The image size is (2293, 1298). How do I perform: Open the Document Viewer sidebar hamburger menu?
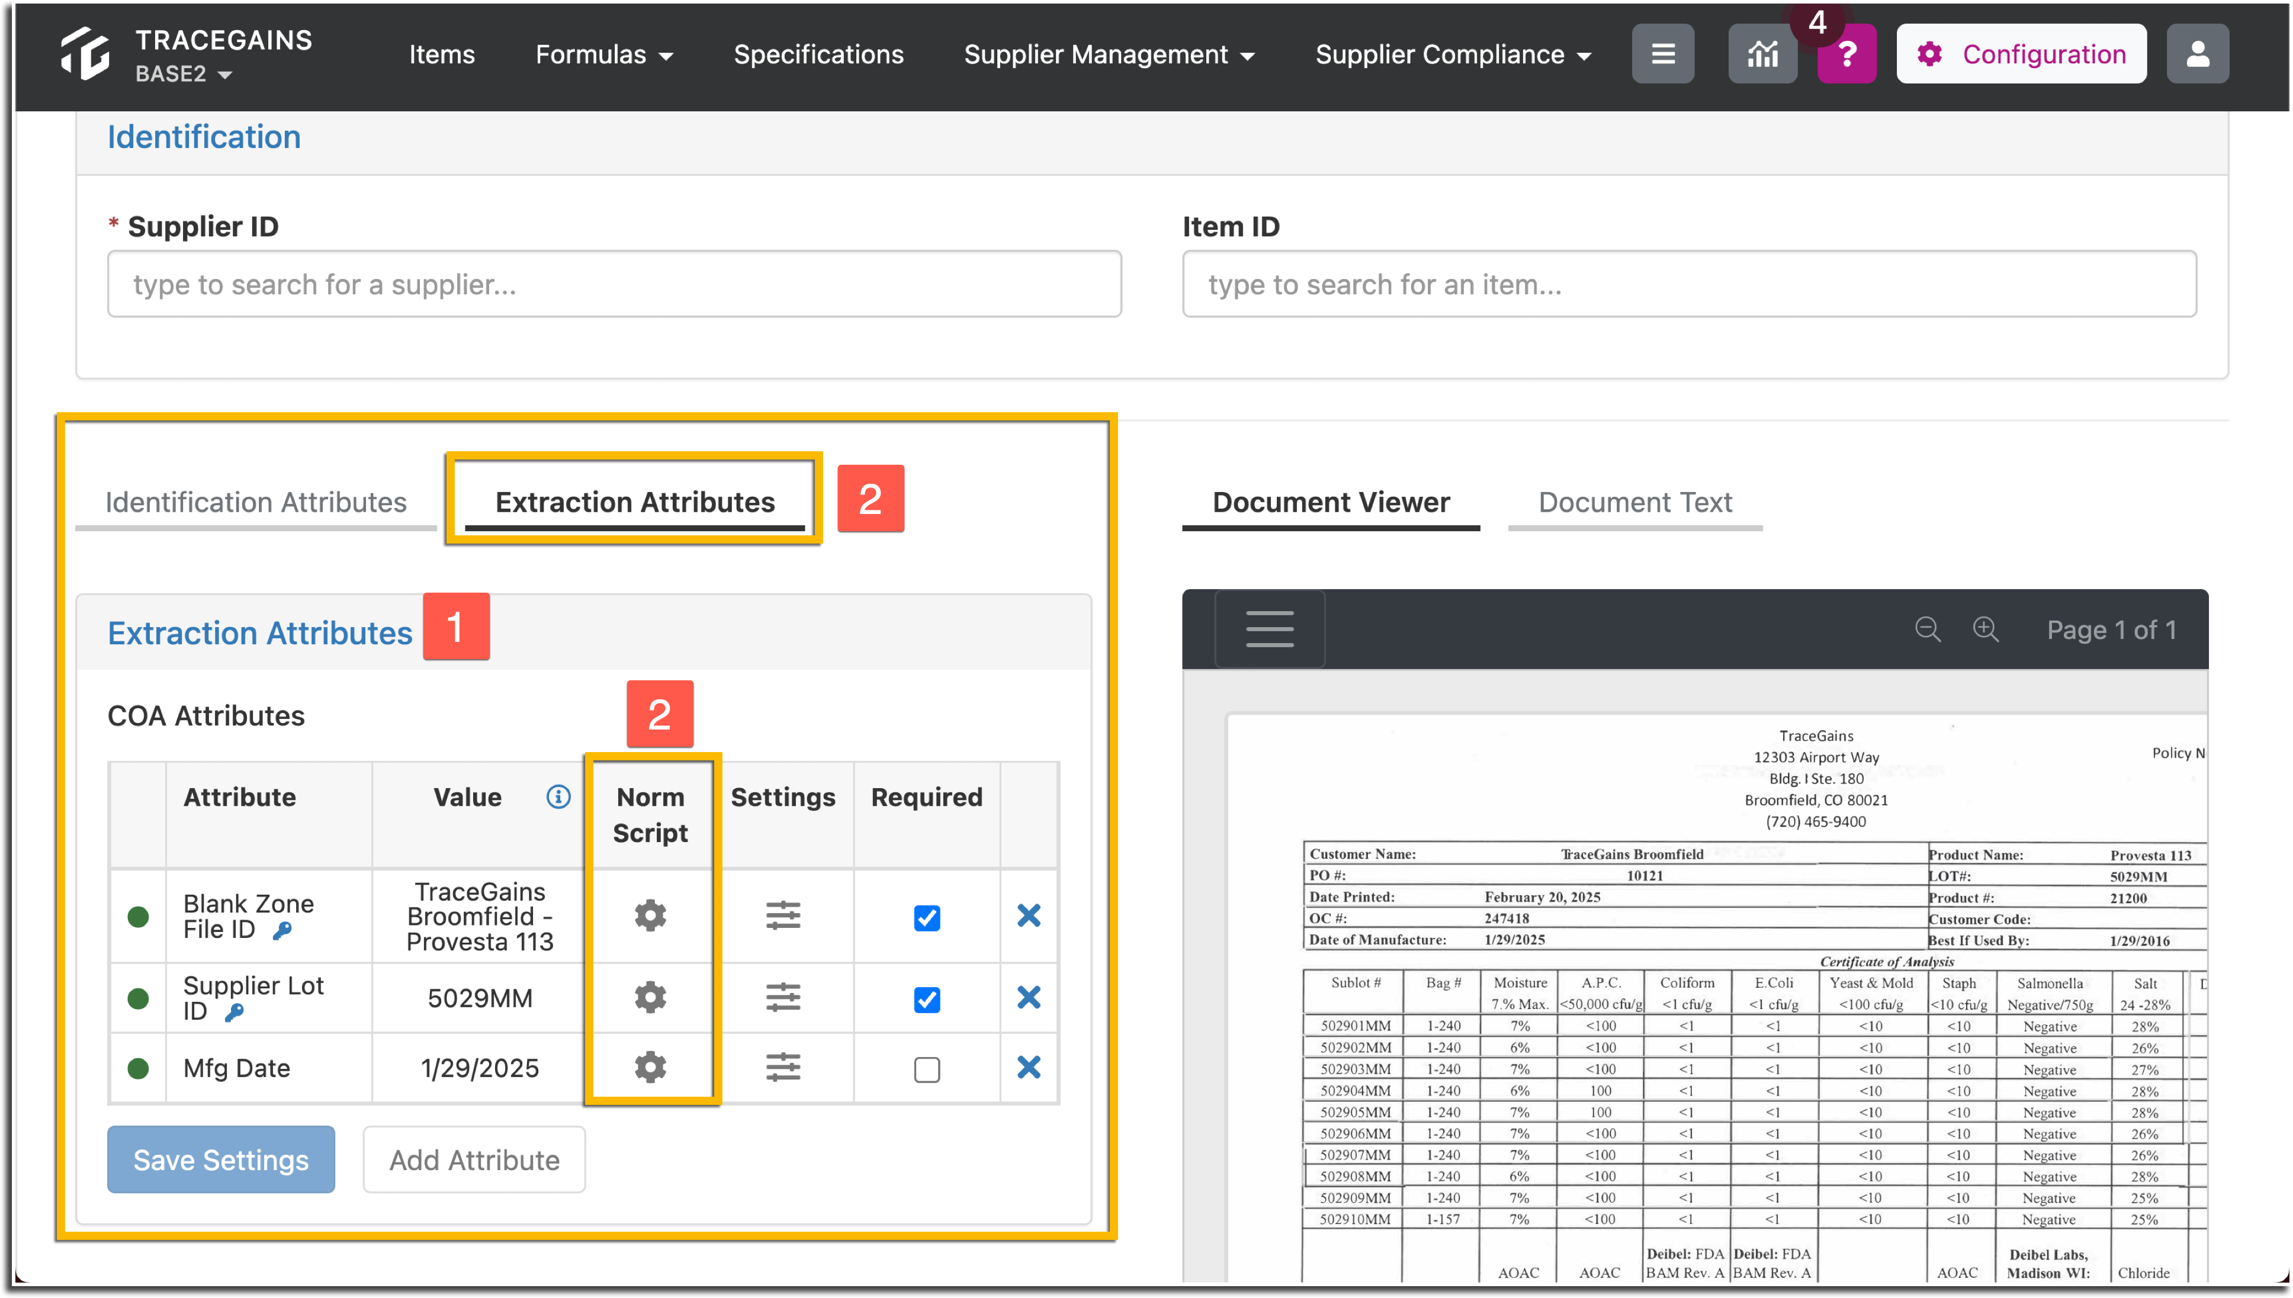coord(1268,628)
